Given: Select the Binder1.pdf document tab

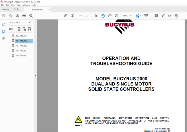Looking at the screenshot, I should point(37,10).
